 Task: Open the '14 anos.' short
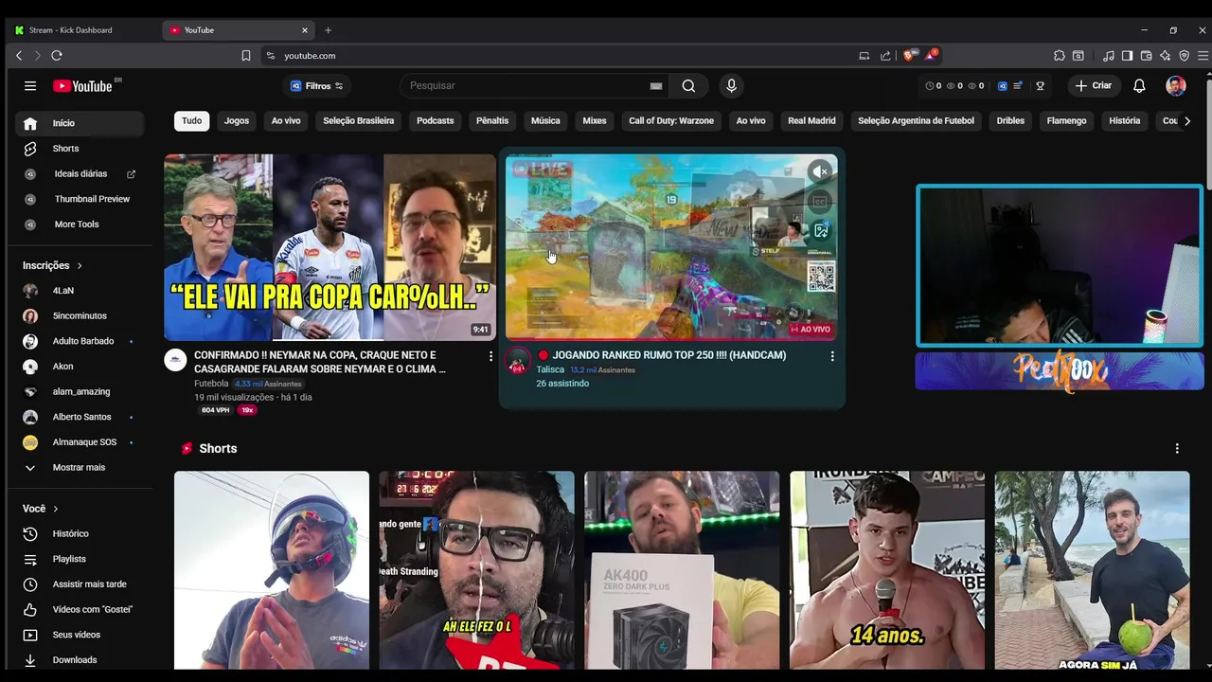[887, 570]
